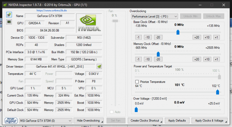232x127 pixels.
Task: Click the GeForce GTX 970M Name field
Action: [x=50, y=16]
